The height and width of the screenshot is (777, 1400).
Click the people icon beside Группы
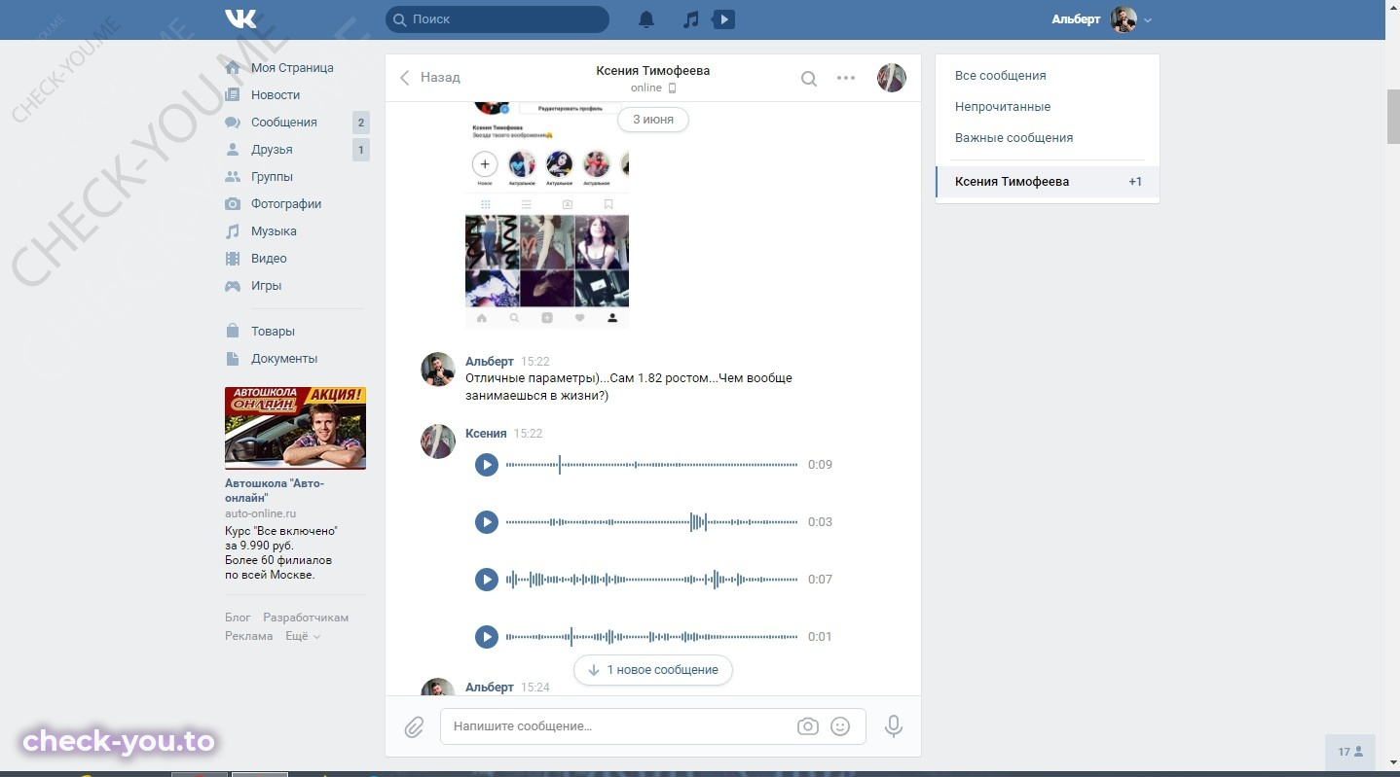[233, 177]
